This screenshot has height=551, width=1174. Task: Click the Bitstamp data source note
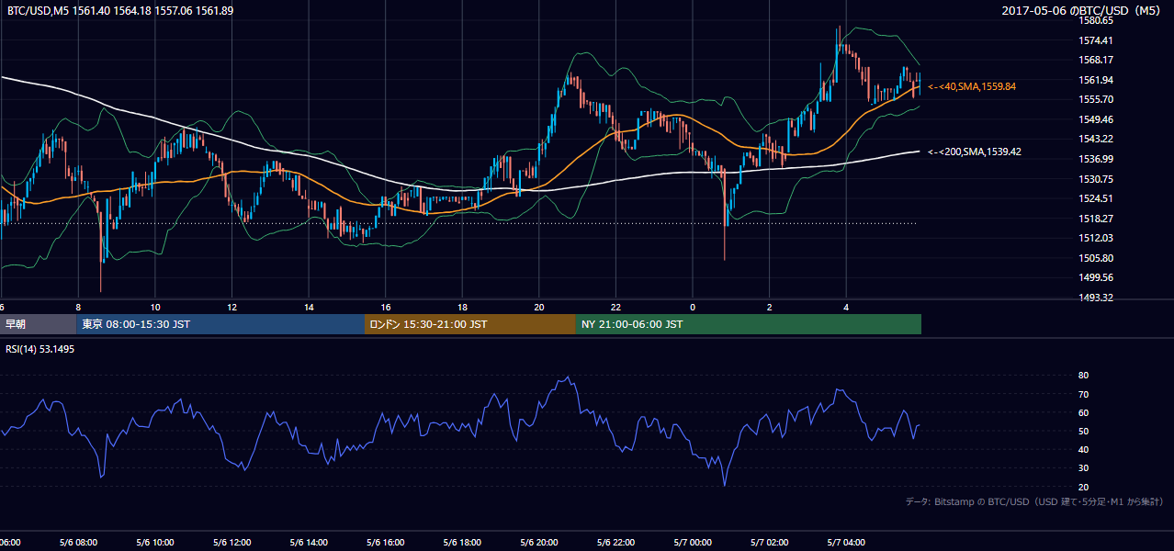[1034, 502]
